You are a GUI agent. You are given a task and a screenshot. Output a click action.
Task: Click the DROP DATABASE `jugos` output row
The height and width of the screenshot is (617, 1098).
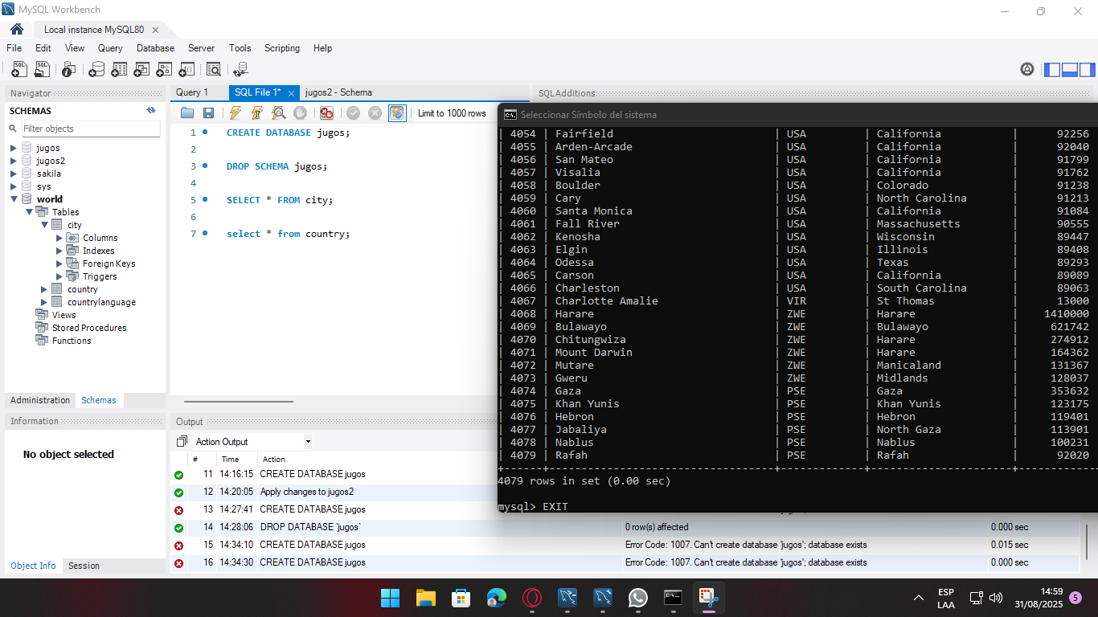tap(624, 527)
